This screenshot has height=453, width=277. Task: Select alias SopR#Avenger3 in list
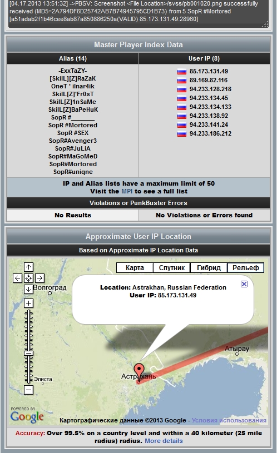pos(73,141)
